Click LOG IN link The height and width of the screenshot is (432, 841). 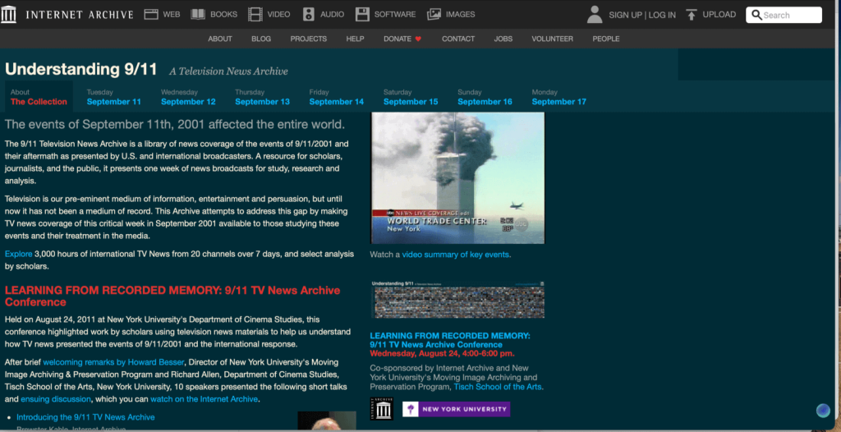point(663,15)
